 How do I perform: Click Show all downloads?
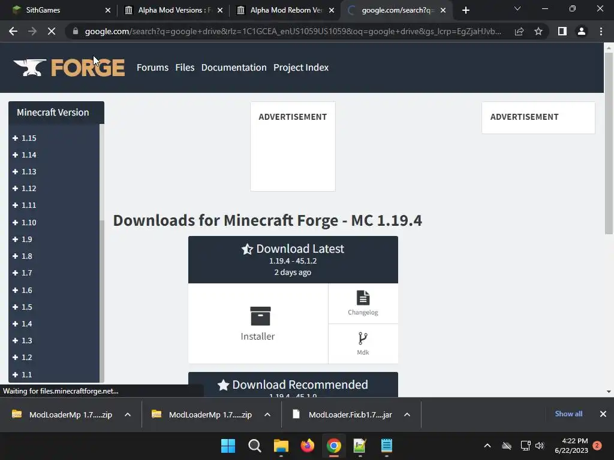tap(568, 414)
